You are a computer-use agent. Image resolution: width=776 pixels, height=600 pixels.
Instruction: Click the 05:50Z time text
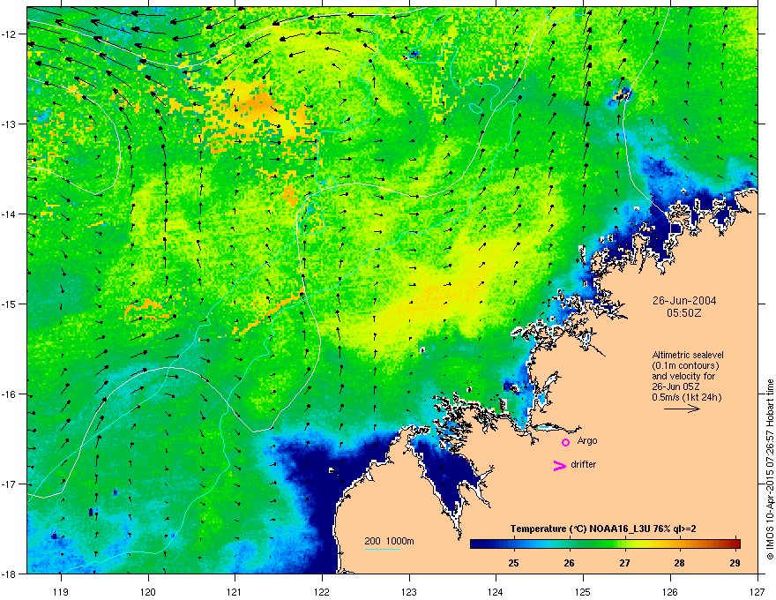click(x=684, y=313)
